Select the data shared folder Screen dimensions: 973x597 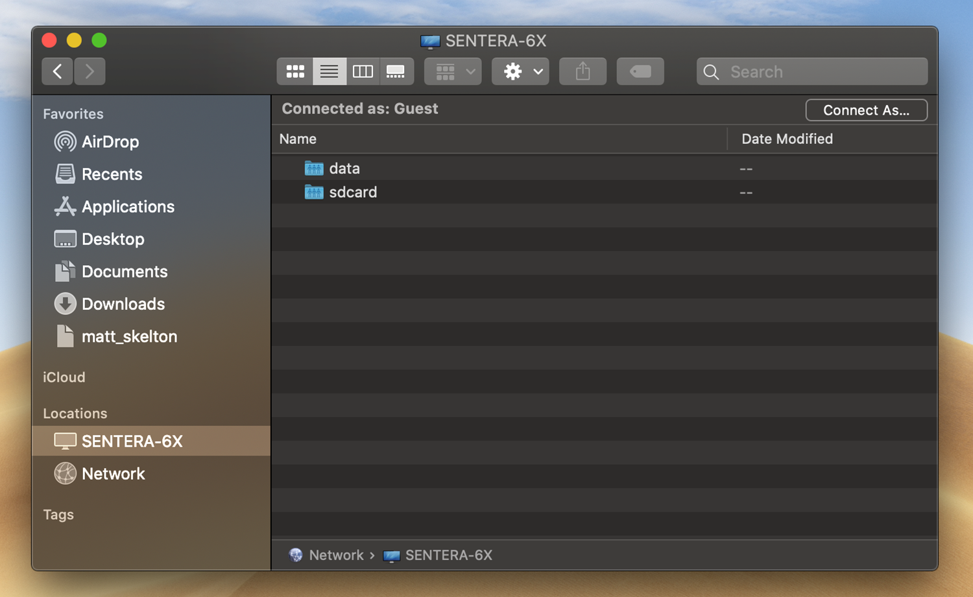(344, 169)
